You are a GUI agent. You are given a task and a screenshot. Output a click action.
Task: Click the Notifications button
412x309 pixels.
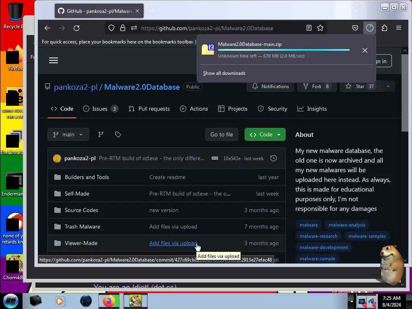point(270,87)
